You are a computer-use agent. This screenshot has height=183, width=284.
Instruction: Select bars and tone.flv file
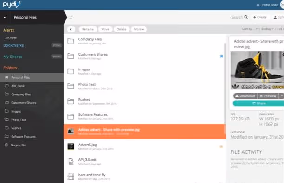pyautogui.click(x=144, y=177)
